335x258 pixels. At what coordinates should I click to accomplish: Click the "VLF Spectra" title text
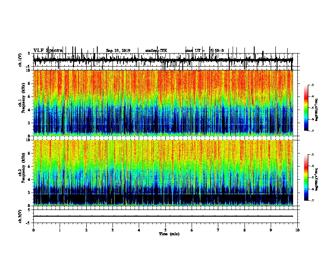48,51
